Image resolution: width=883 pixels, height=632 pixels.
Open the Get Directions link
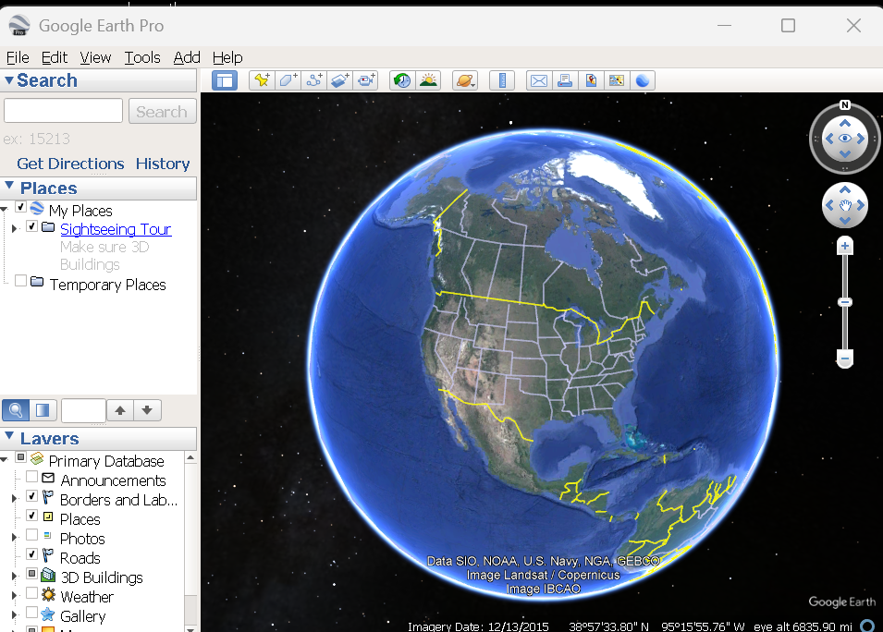coord(70,164)
